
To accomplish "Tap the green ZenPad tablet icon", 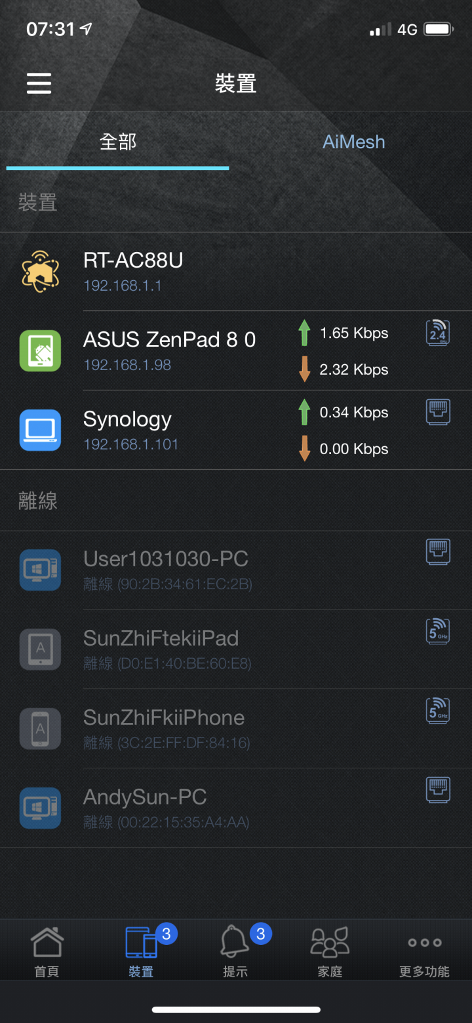I will click(41, 350).
